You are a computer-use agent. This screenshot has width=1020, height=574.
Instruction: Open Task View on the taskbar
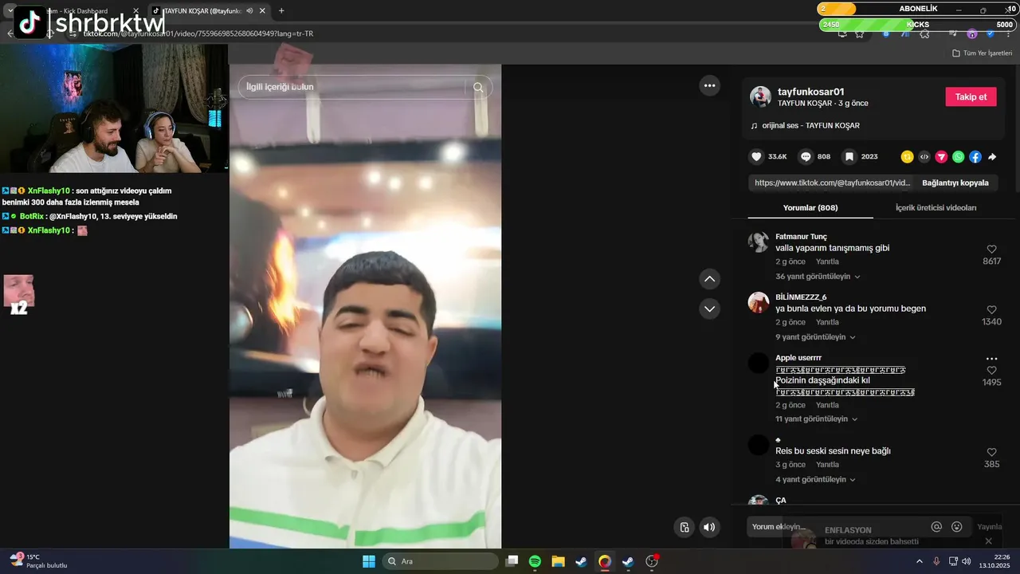click(x=512, y=561)
